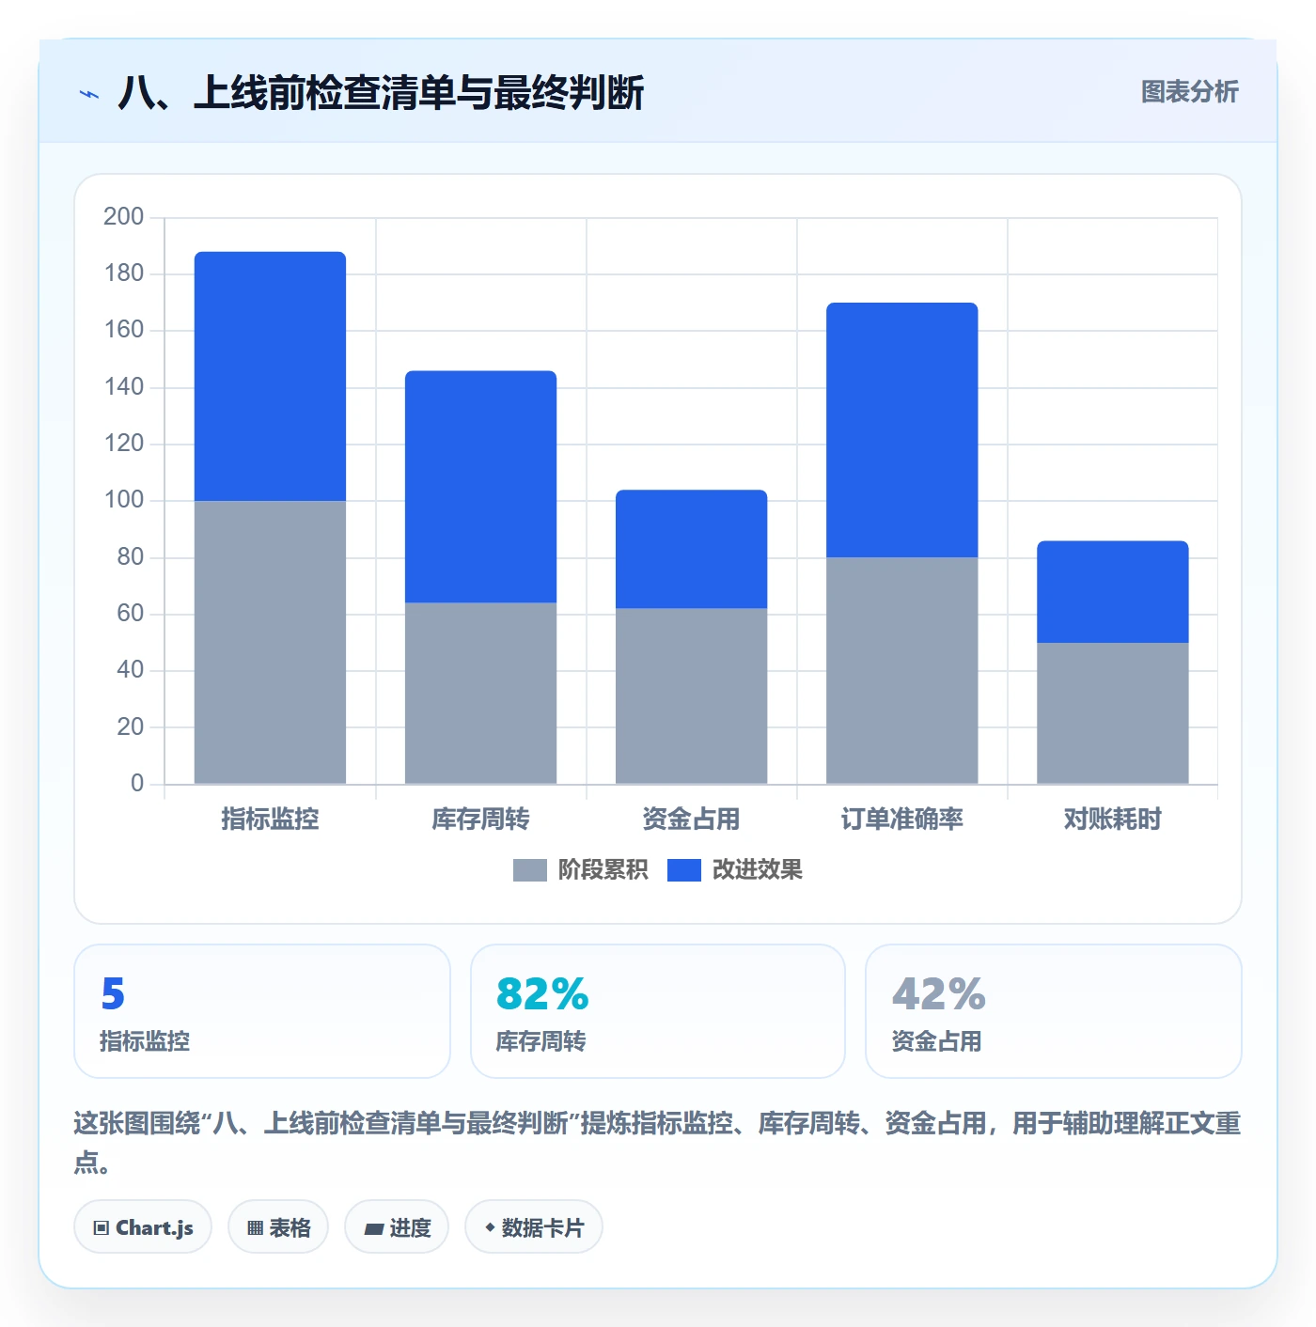Click the chart description paragraph below cards
Viewport: 1316px width, 1327px height.
[657, 1142]
